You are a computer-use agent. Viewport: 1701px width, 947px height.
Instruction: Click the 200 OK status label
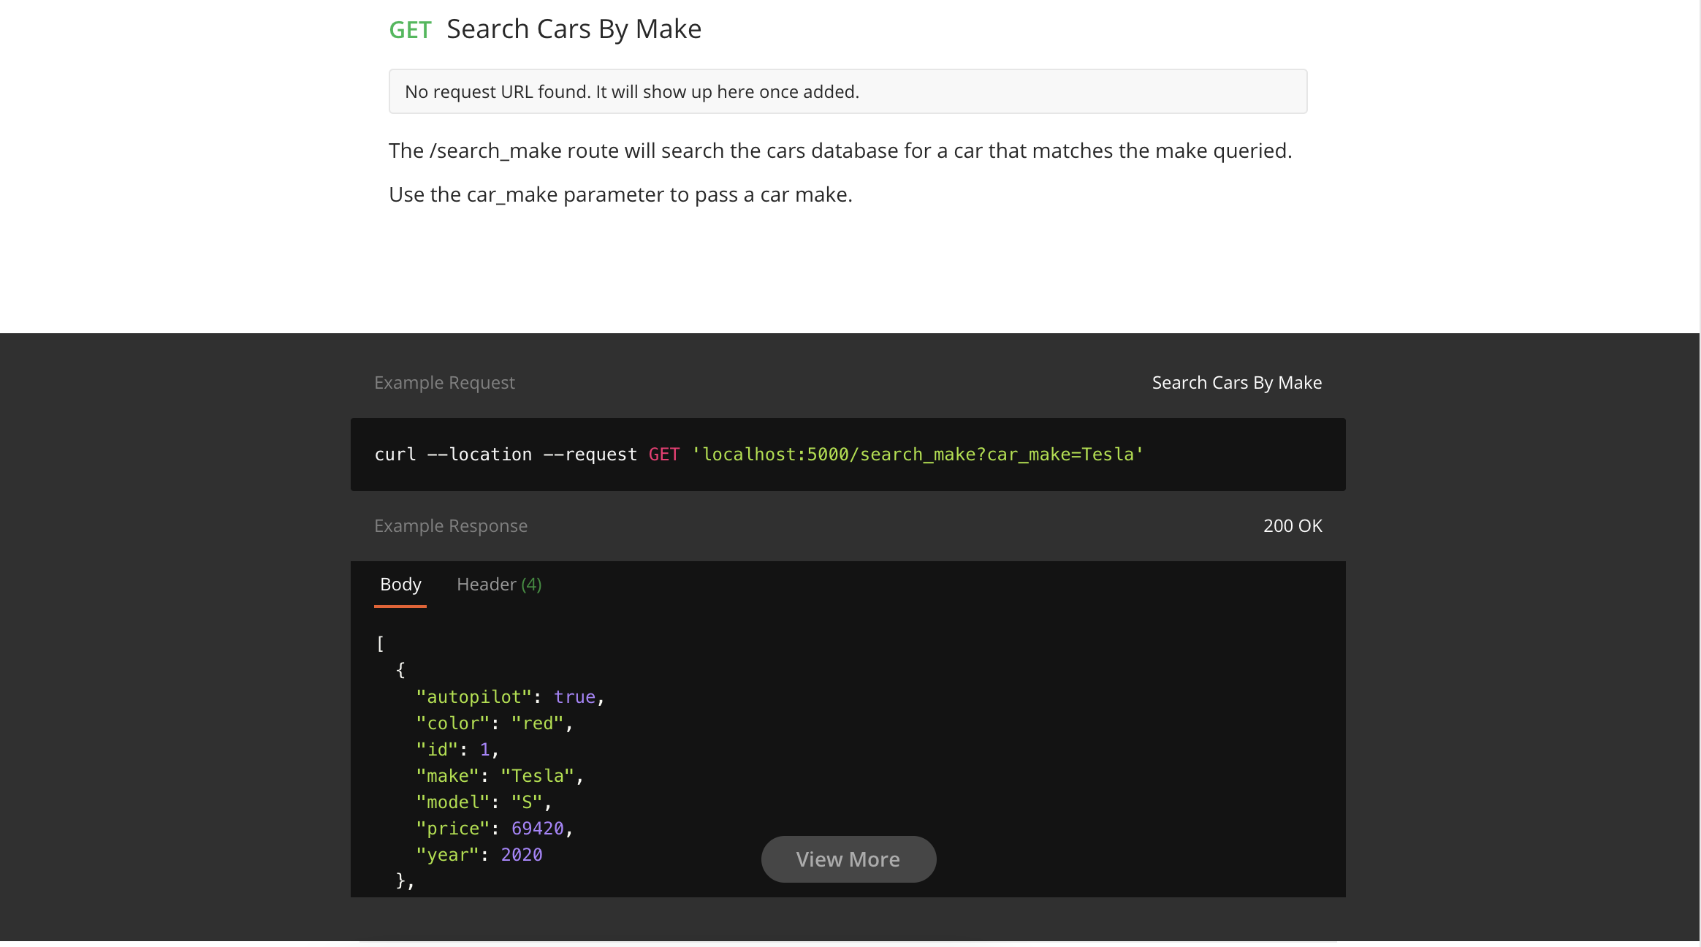click(1292, 525)
